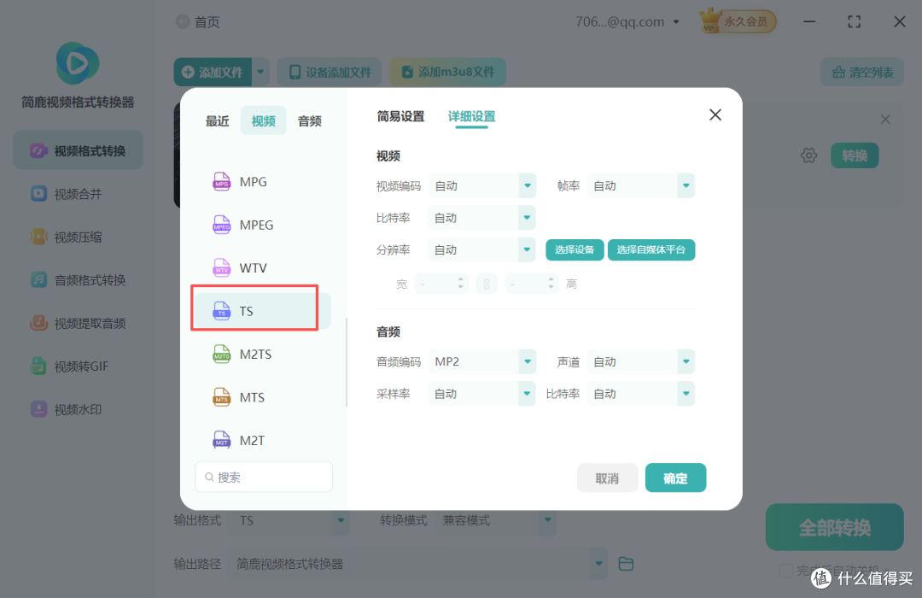Click the 视频水印 sidebar icon
922x598 pixels.
tap(38, 409)
